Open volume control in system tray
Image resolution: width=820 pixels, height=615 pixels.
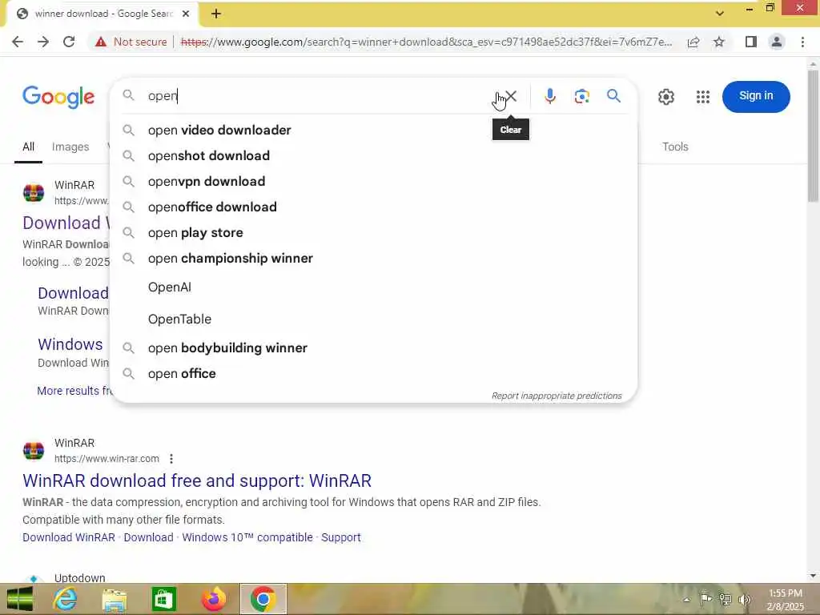[x=745, y=599]
